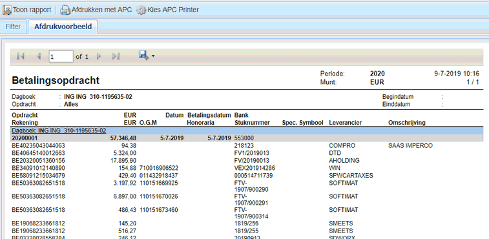The image size is (489, 239).
Task: Click the Afdrukken met APC label
Action: (x=101, y=10)
